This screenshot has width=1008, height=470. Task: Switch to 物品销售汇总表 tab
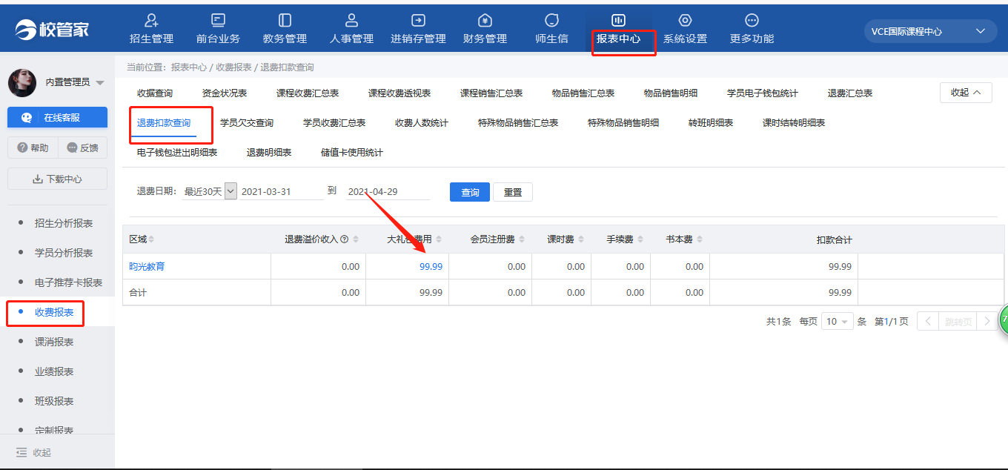click(x=583, y=93)
